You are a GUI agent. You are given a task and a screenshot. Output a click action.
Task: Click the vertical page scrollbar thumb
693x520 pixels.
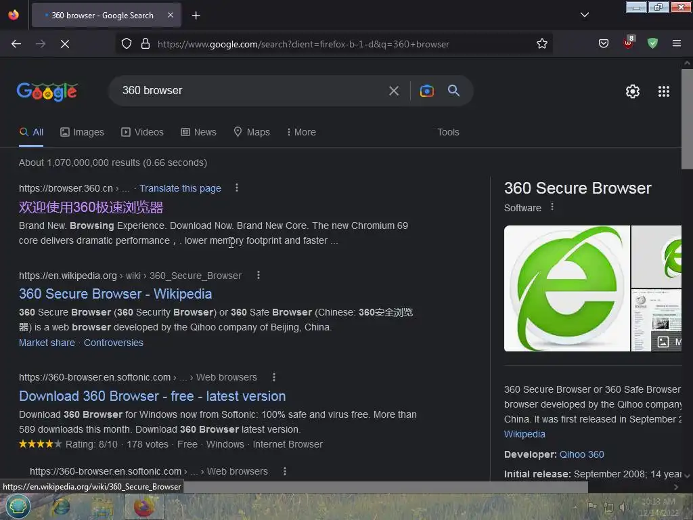pyautogui.click(x=687, y=118)
